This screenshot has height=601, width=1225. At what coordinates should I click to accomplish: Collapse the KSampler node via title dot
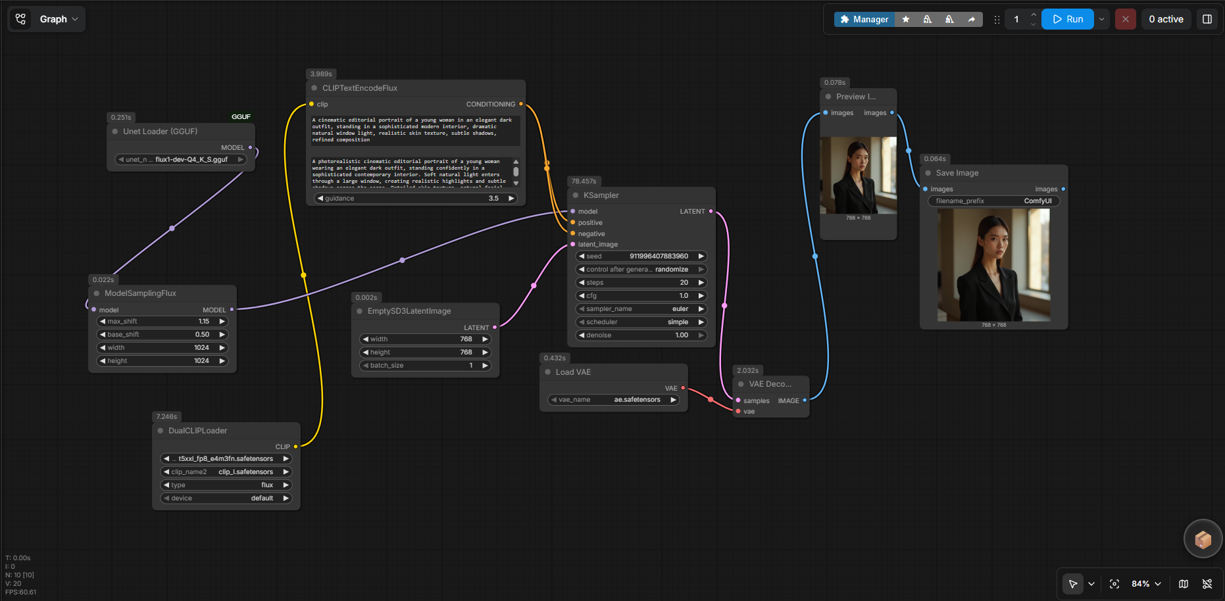tap(576, 195)
